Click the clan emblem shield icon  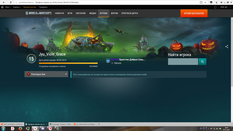click(108, 61)
